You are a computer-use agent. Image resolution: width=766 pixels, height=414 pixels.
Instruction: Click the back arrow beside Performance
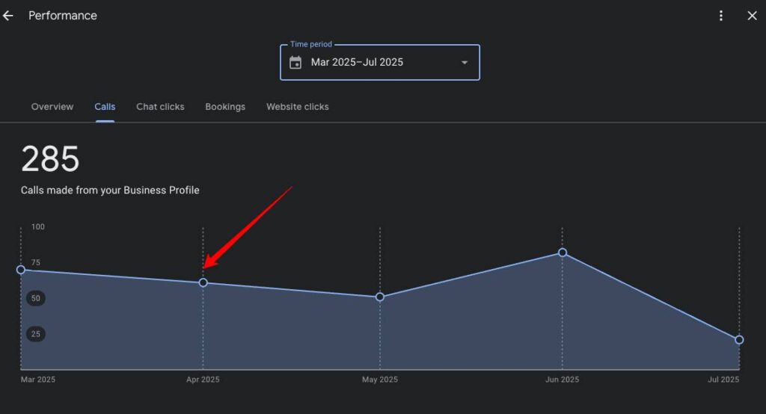[x=8, y=16]
